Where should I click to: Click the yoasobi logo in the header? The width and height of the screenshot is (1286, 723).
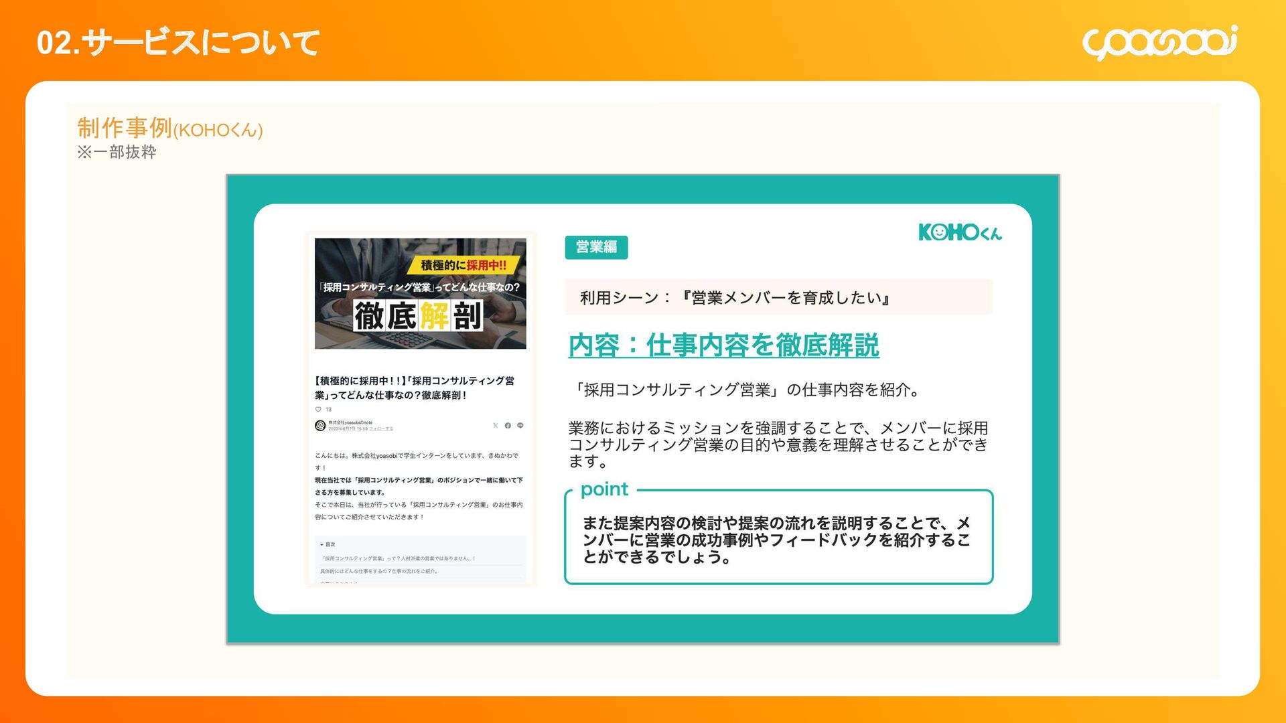point(1159,43)
